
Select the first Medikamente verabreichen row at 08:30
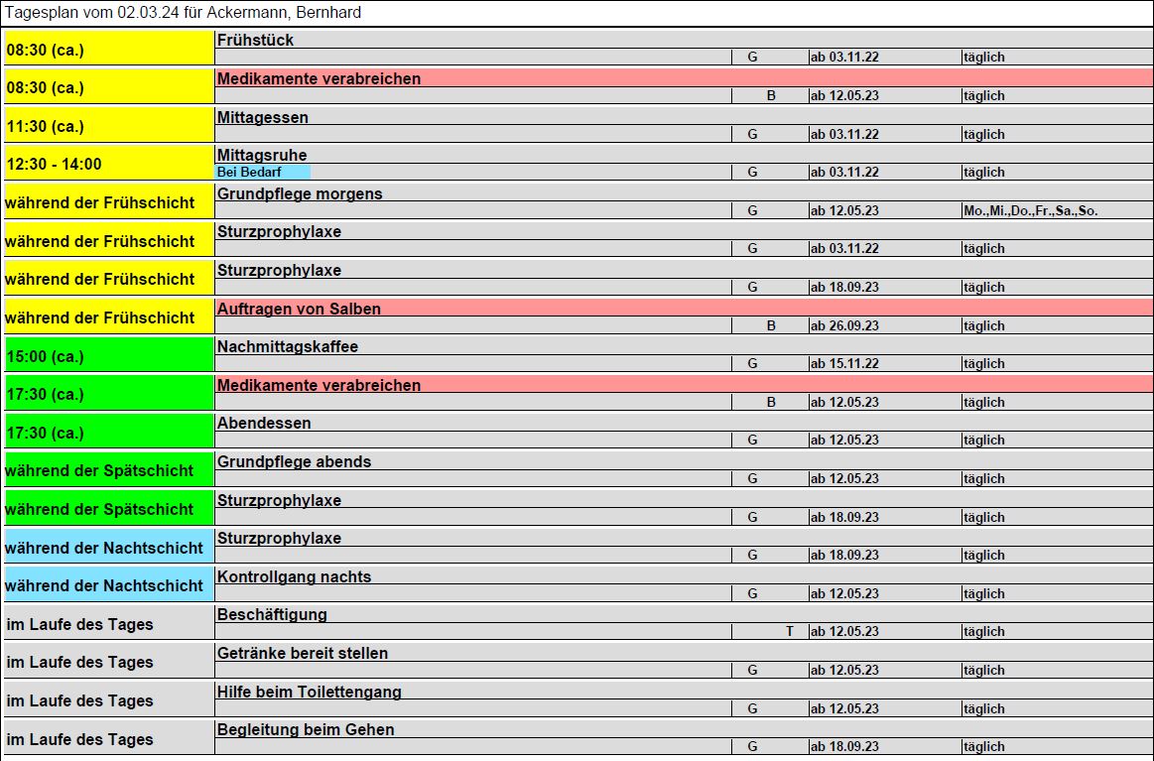[x=684, y=78]
